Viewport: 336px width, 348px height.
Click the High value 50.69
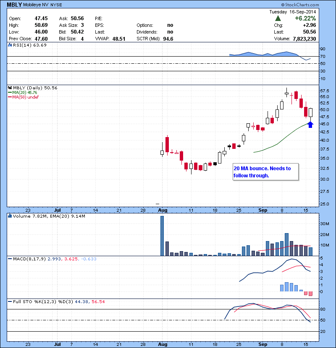tap(41, 25)
